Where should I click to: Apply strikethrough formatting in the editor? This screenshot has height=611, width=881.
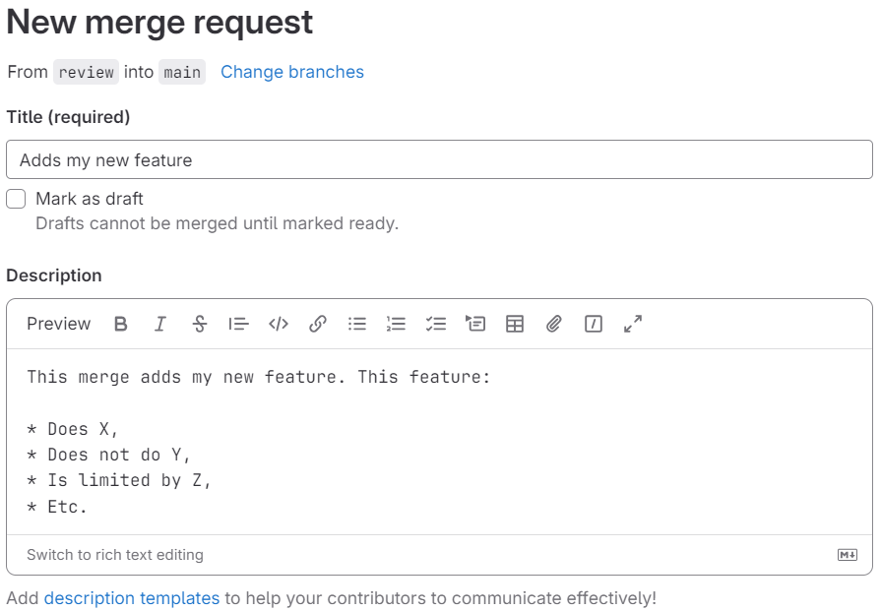pyautogui.click(x=200, y=324)
